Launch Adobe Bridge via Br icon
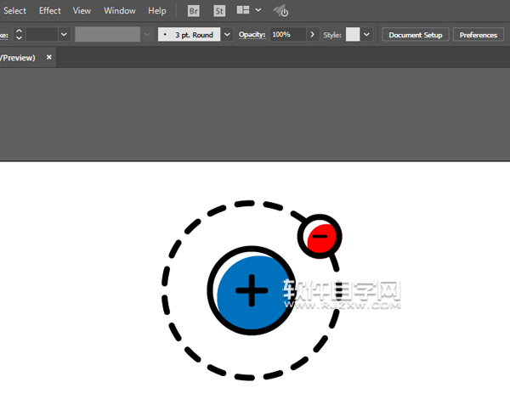510x410 pixels. pos(194,11)
